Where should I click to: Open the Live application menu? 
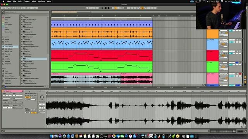9,2
